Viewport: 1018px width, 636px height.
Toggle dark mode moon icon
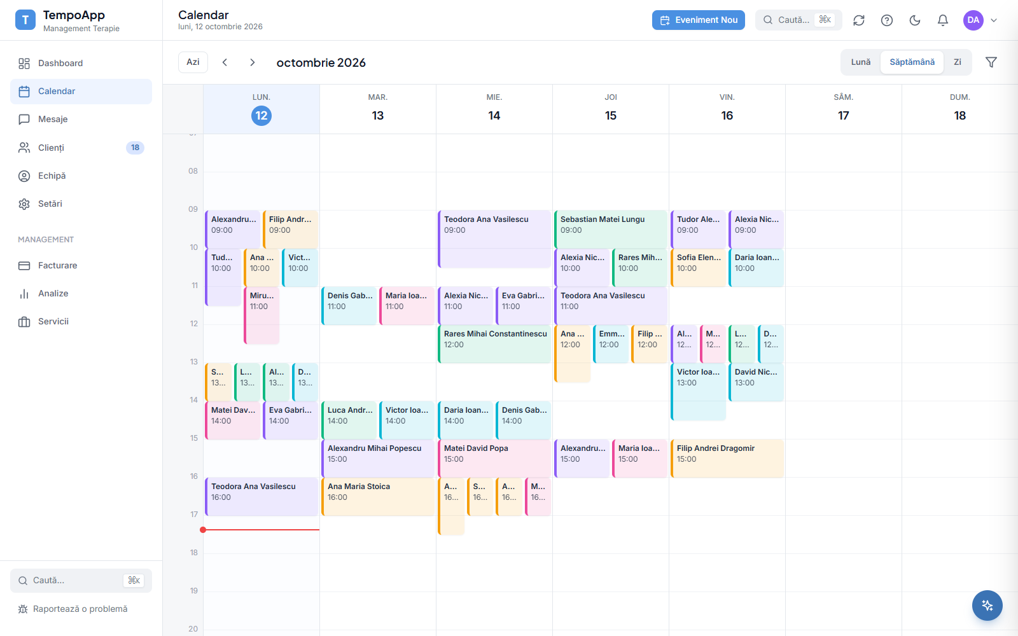(915, 20)
